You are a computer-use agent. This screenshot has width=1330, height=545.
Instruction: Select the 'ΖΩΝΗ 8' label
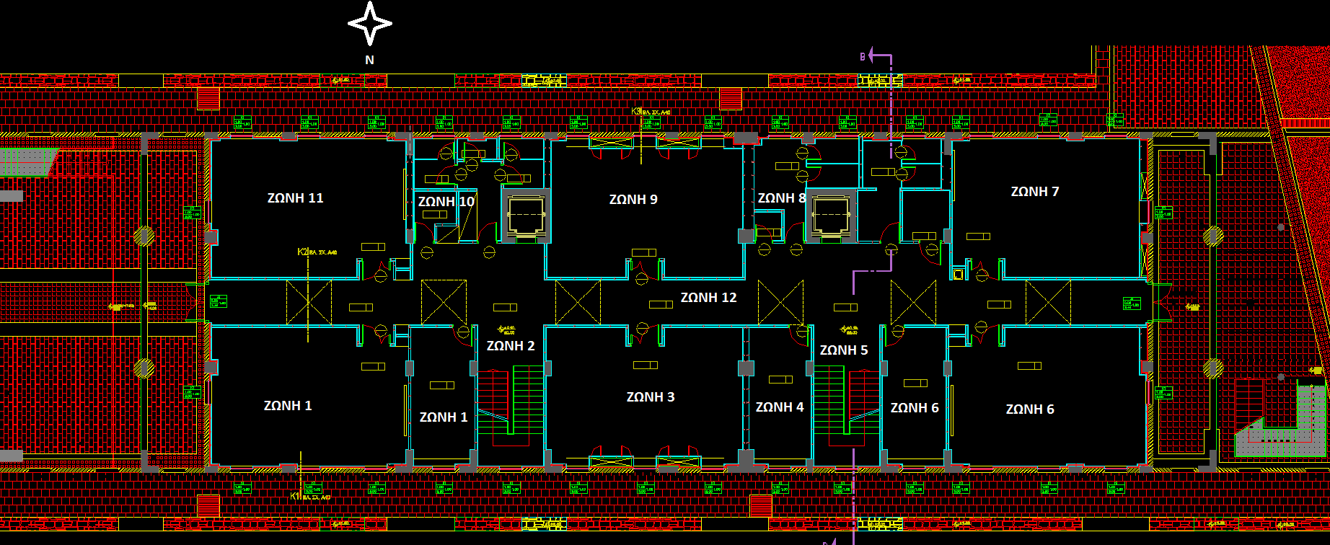782,198
